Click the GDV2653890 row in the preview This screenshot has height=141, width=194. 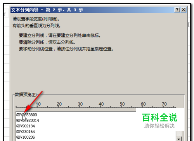tap(26, 115)
